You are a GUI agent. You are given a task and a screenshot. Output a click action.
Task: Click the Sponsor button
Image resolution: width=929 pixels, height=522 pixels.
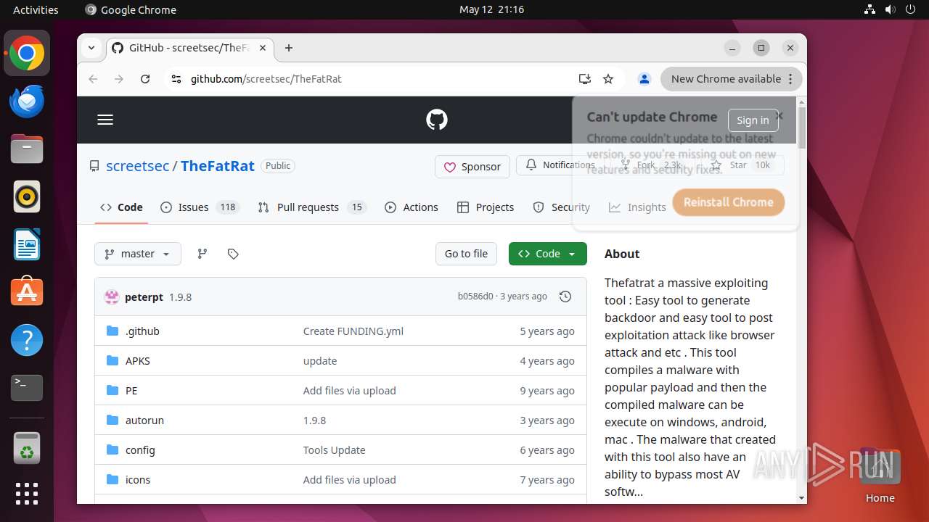coord(472,167)
